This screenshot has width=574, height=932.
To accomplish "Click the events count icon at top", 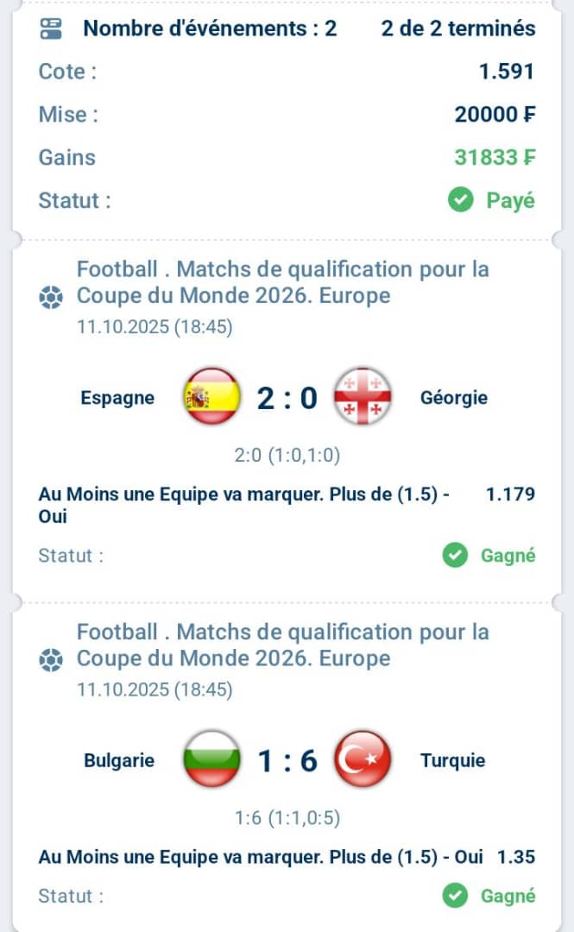I will click(x=51, y=28).
